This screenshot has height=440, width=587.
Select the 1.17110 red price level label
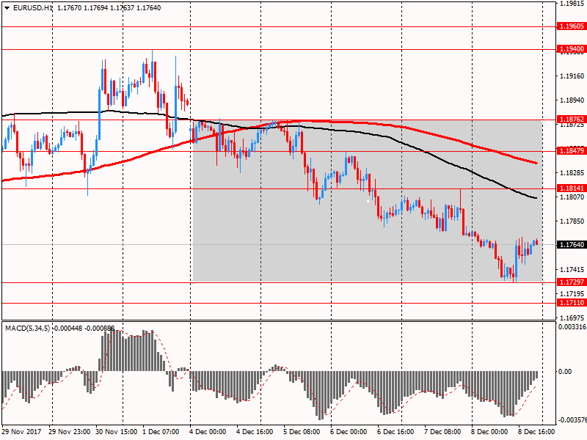[x=572, y=302]
